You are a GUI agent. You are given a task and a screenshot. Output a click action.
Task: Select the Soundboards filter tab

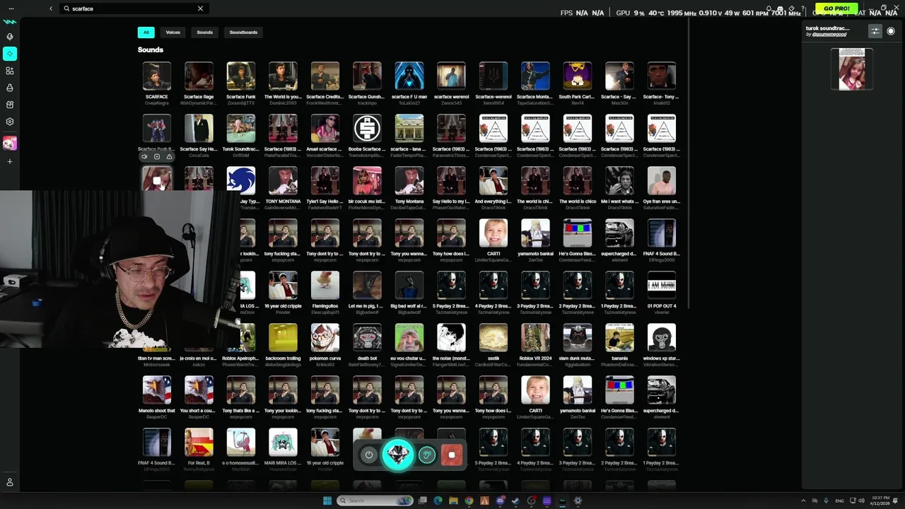pos(243,33)
